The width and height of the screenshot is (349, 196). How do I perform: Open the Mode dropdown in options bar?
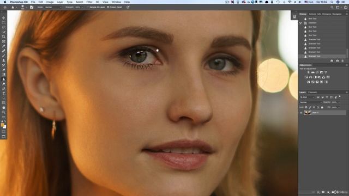(53, 7)
